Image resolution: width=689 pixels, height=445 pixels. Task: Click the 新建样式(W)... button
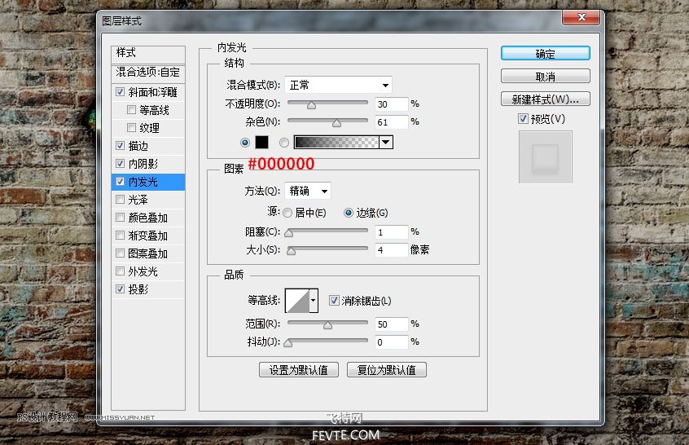(546, 99)
